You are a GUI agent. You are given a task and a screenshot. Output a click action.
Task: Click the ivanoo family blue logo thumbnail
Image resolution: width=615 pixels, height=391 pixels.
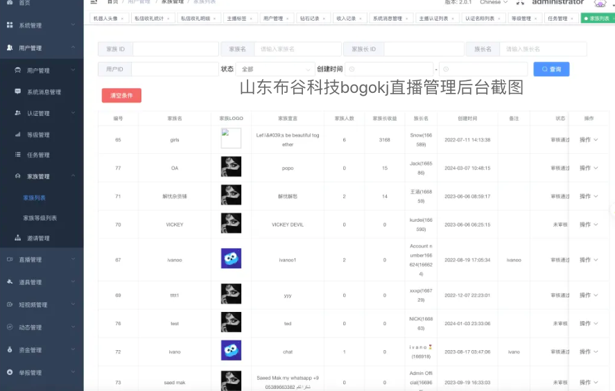click(231, 259)
